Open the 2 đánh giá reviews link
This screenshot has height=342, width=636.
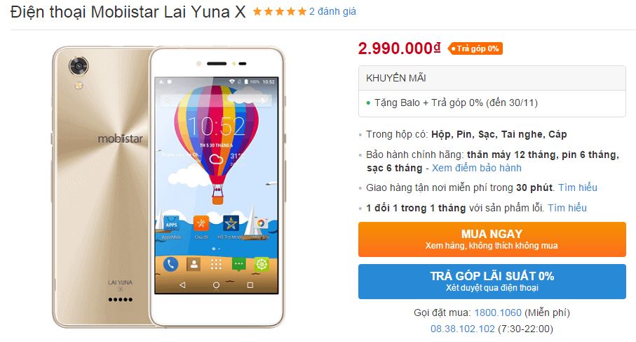point(332,12)
